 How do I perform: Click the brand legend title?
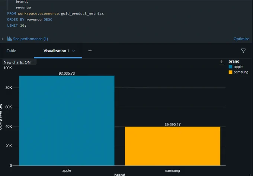pos(234,61)
